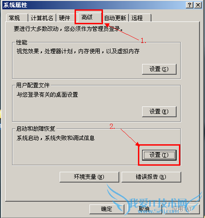Click the question mark help icon
The image size is (205, 218).
[190, 5]
